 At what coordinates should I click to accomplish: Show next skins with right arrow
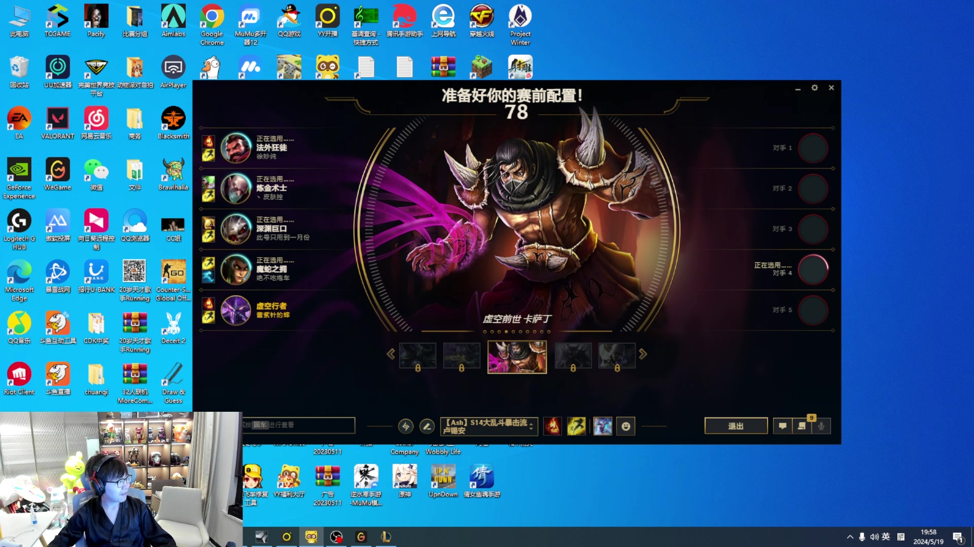pyautogui.click(x=643, y=354)
